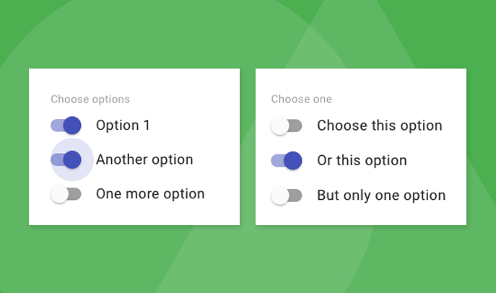Click the Another option text label
Viewport: 496px width, 293px height.
point(144,159)
